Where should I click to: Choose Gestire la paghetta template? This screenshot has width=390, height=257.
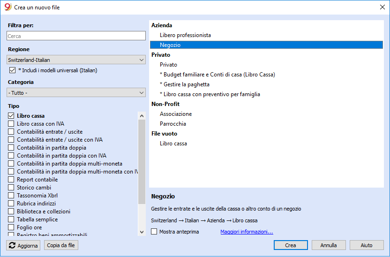[x=185, y=84]
